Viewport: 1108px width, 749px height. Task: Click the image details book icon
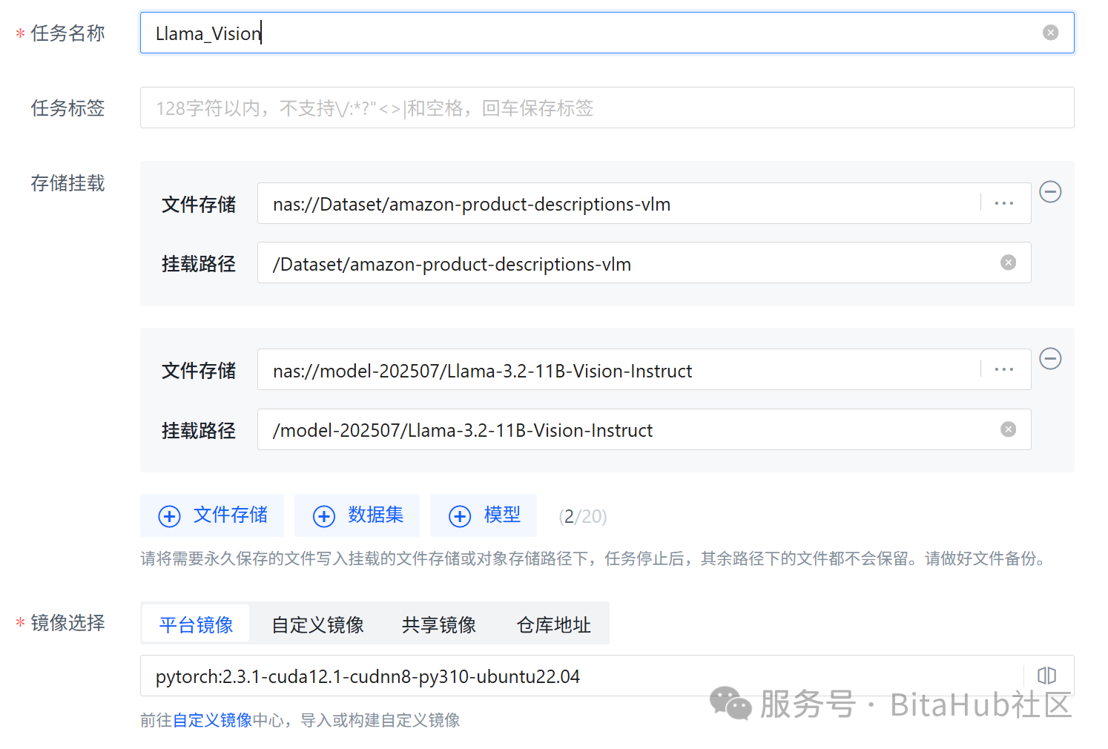(1046, 676)
